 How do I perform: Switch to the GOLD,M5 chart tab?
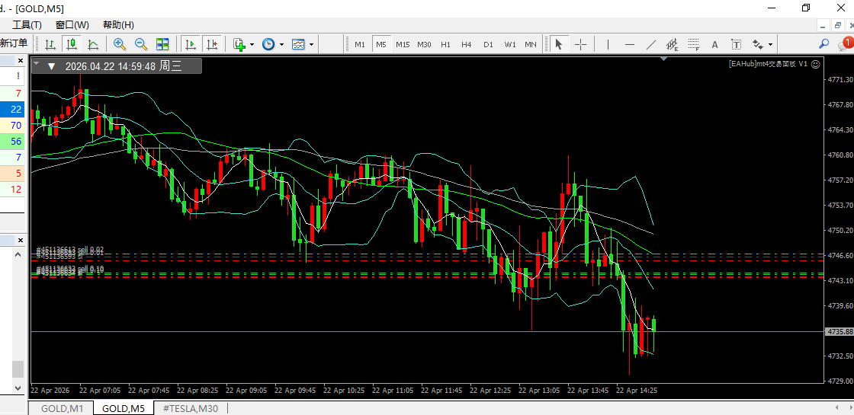click(124, 408)
